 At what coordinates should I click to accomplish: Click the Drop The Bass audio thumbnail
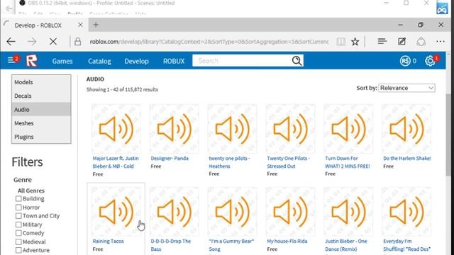pos(175,212)
